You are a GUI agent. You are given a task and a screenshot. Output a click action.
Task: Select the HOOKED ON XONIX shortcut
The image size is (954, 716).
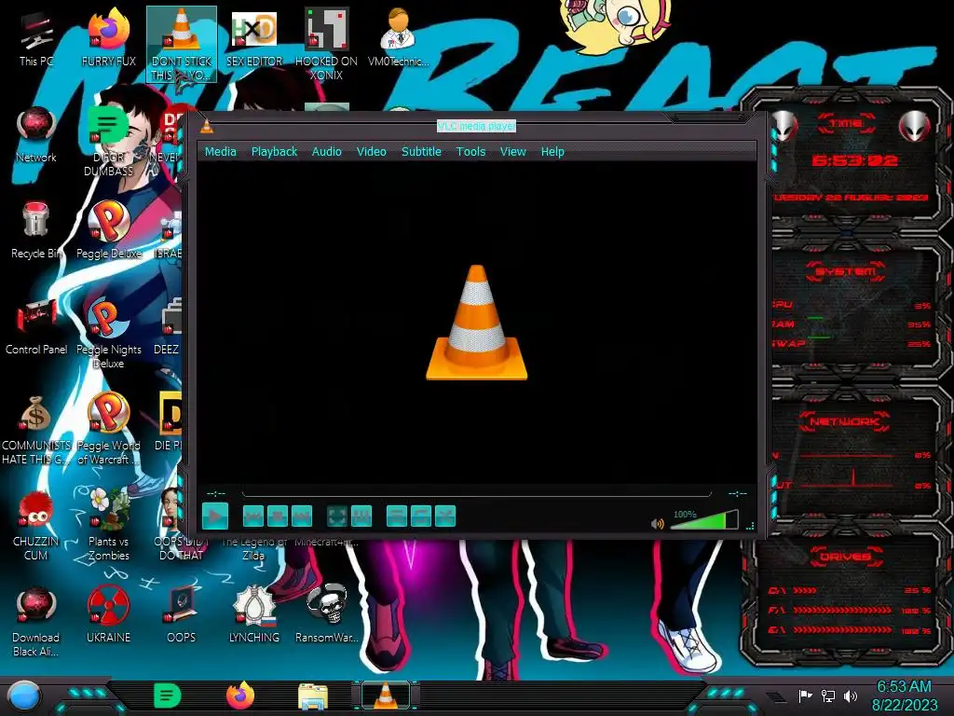(x=326, y=44)
